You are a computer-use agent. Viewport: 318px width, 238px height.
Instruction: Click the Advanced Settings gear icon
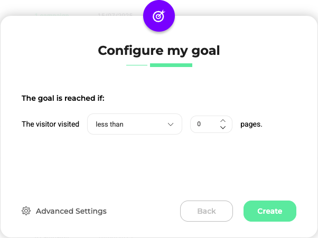pyautogui.click(x=26, y=211)
